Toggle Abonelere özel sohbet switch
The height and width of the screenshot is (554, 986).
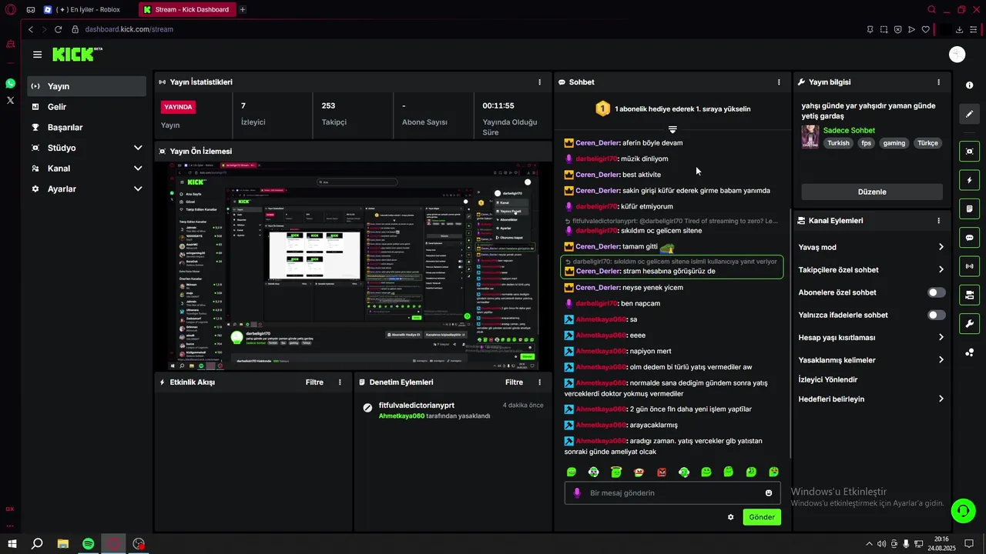click(936, 292)
